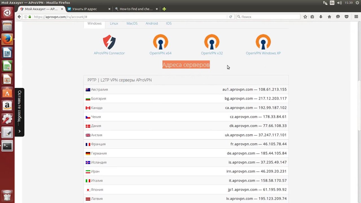The image size is (361, 203).
Task: Click the Pocket toolbar icon
Action: point(347,17)
